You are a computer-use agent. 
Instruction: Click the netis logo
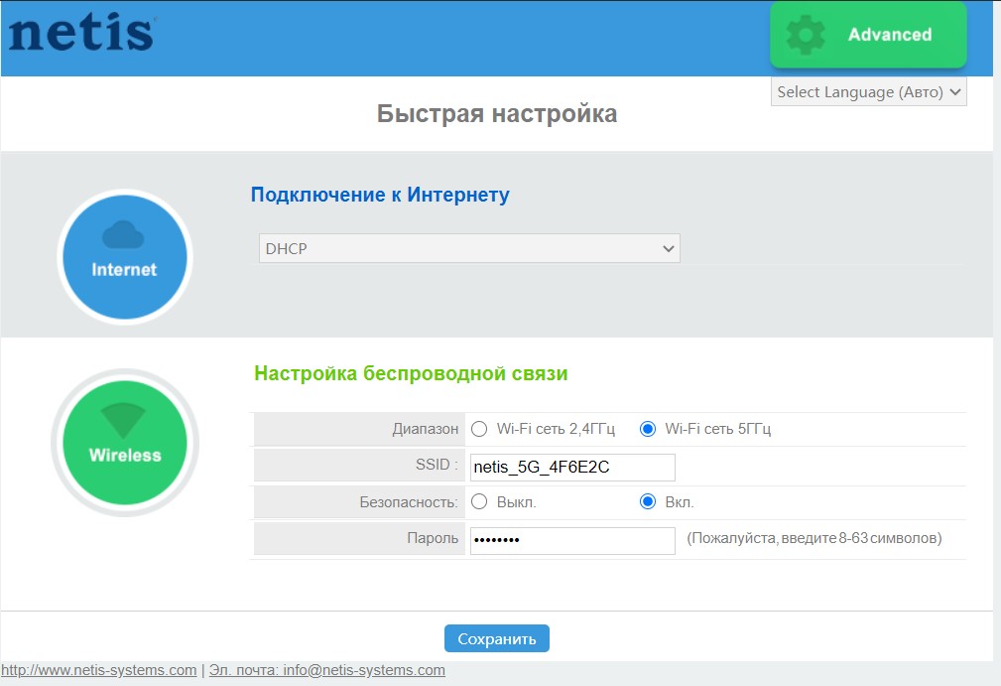[x=81, y=33]
